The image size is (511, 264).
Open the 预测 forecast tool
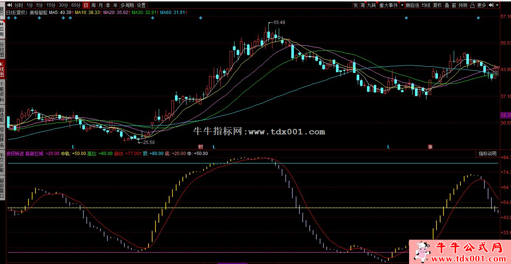tap(463, 5)
